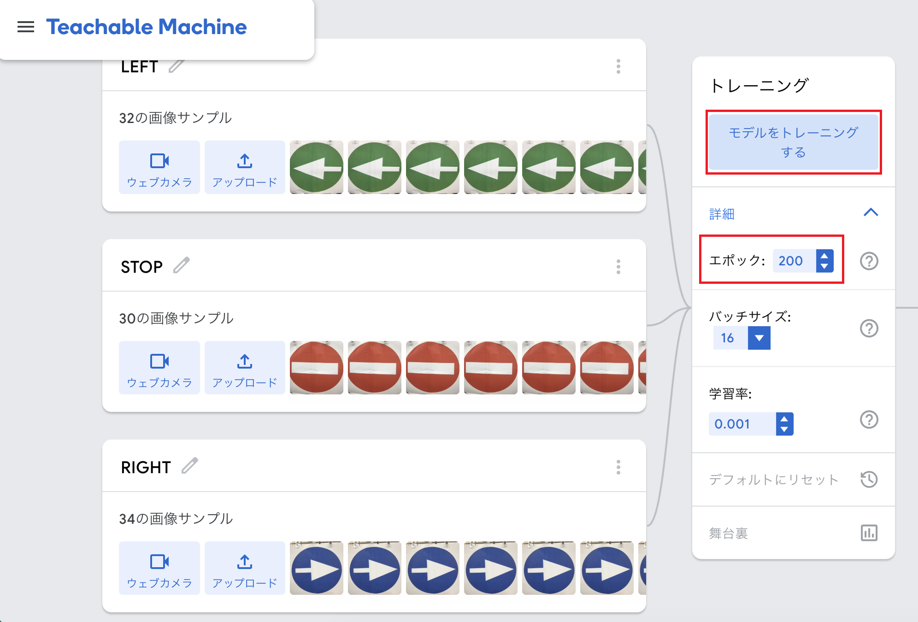Screen dimensions: 918x622
Task: Open the three-dot menu for STOP class
Action: 618,267
